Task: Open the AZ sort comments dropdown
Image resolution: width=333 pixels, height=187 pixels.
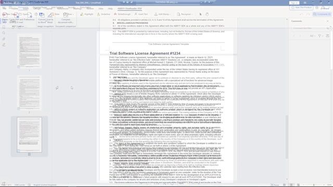Action: click(x=312, y=36)
